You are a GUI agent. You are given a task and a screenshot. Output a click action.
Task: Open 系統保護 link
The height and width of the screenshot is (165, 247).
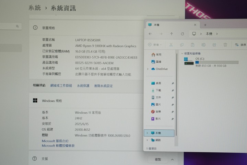(83, 86)
